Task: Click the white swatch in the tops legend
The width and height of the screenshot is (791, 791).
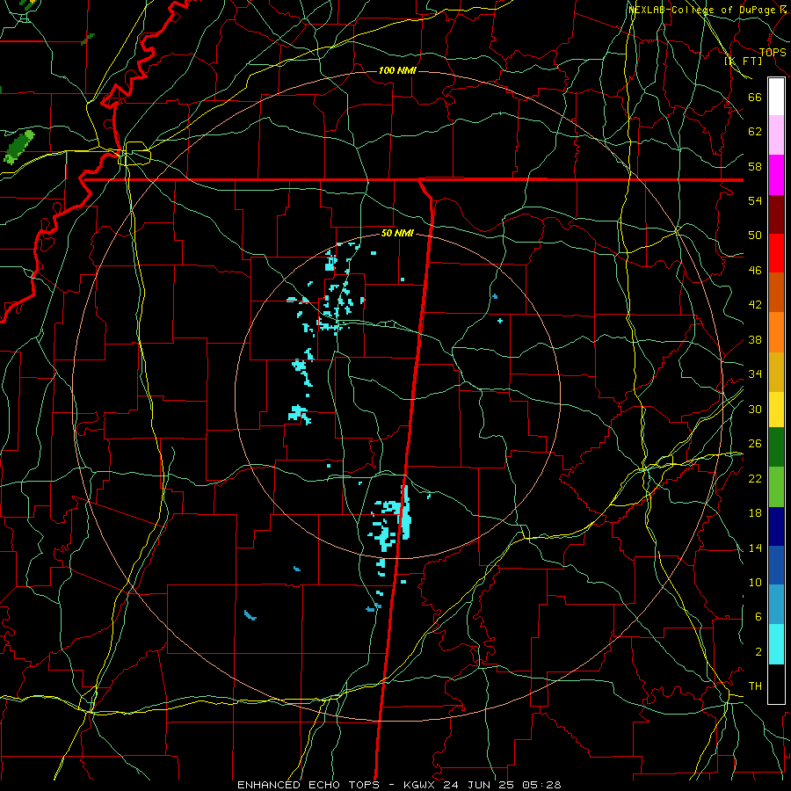Action: (776, 97)
